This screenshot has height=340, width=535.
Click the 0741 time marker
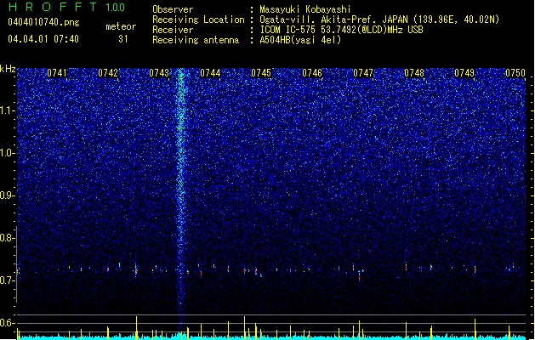57,73
